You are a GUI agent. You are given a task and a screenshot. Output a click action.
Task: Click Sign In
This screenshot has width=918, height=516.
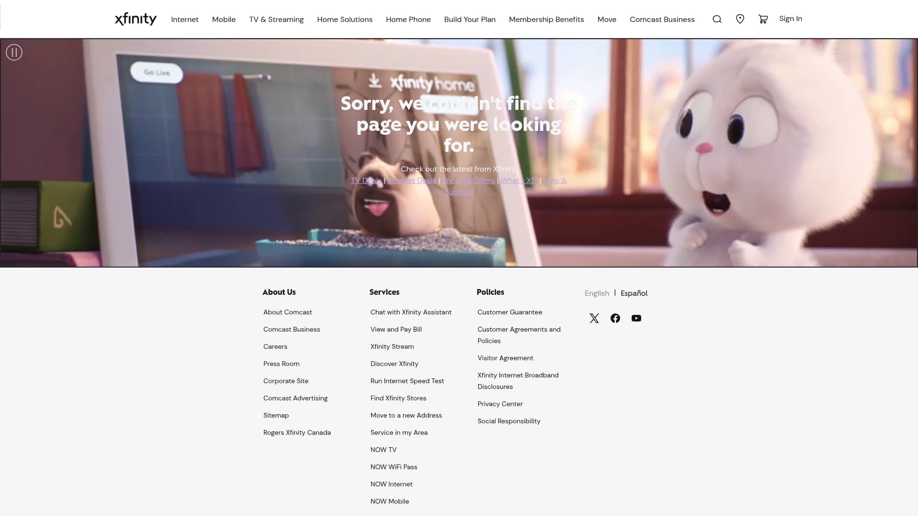pos(791,19)
